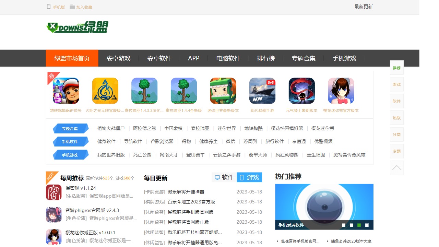Open the 奥特曼传奇英雄 game link
Screen dimensions: 439x247
[349, 155]
